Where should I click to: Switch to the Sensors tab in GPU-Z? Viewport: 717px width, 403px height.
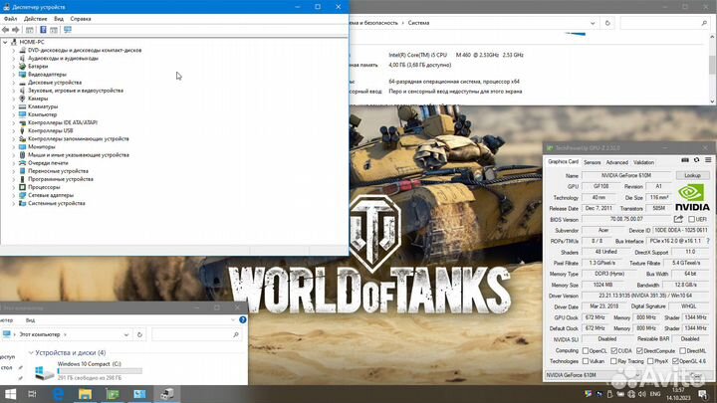point(592,161)
